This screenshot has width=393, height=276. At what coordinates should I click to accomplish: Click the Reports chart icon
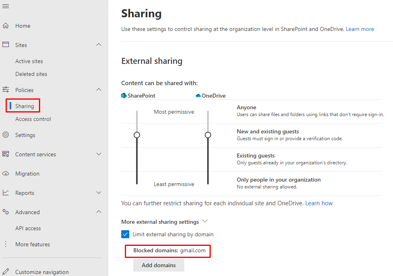pos(6,193)
